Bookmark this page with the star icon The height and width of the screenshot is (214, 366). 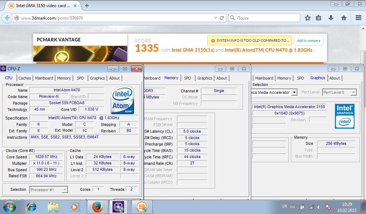(308, 18)
